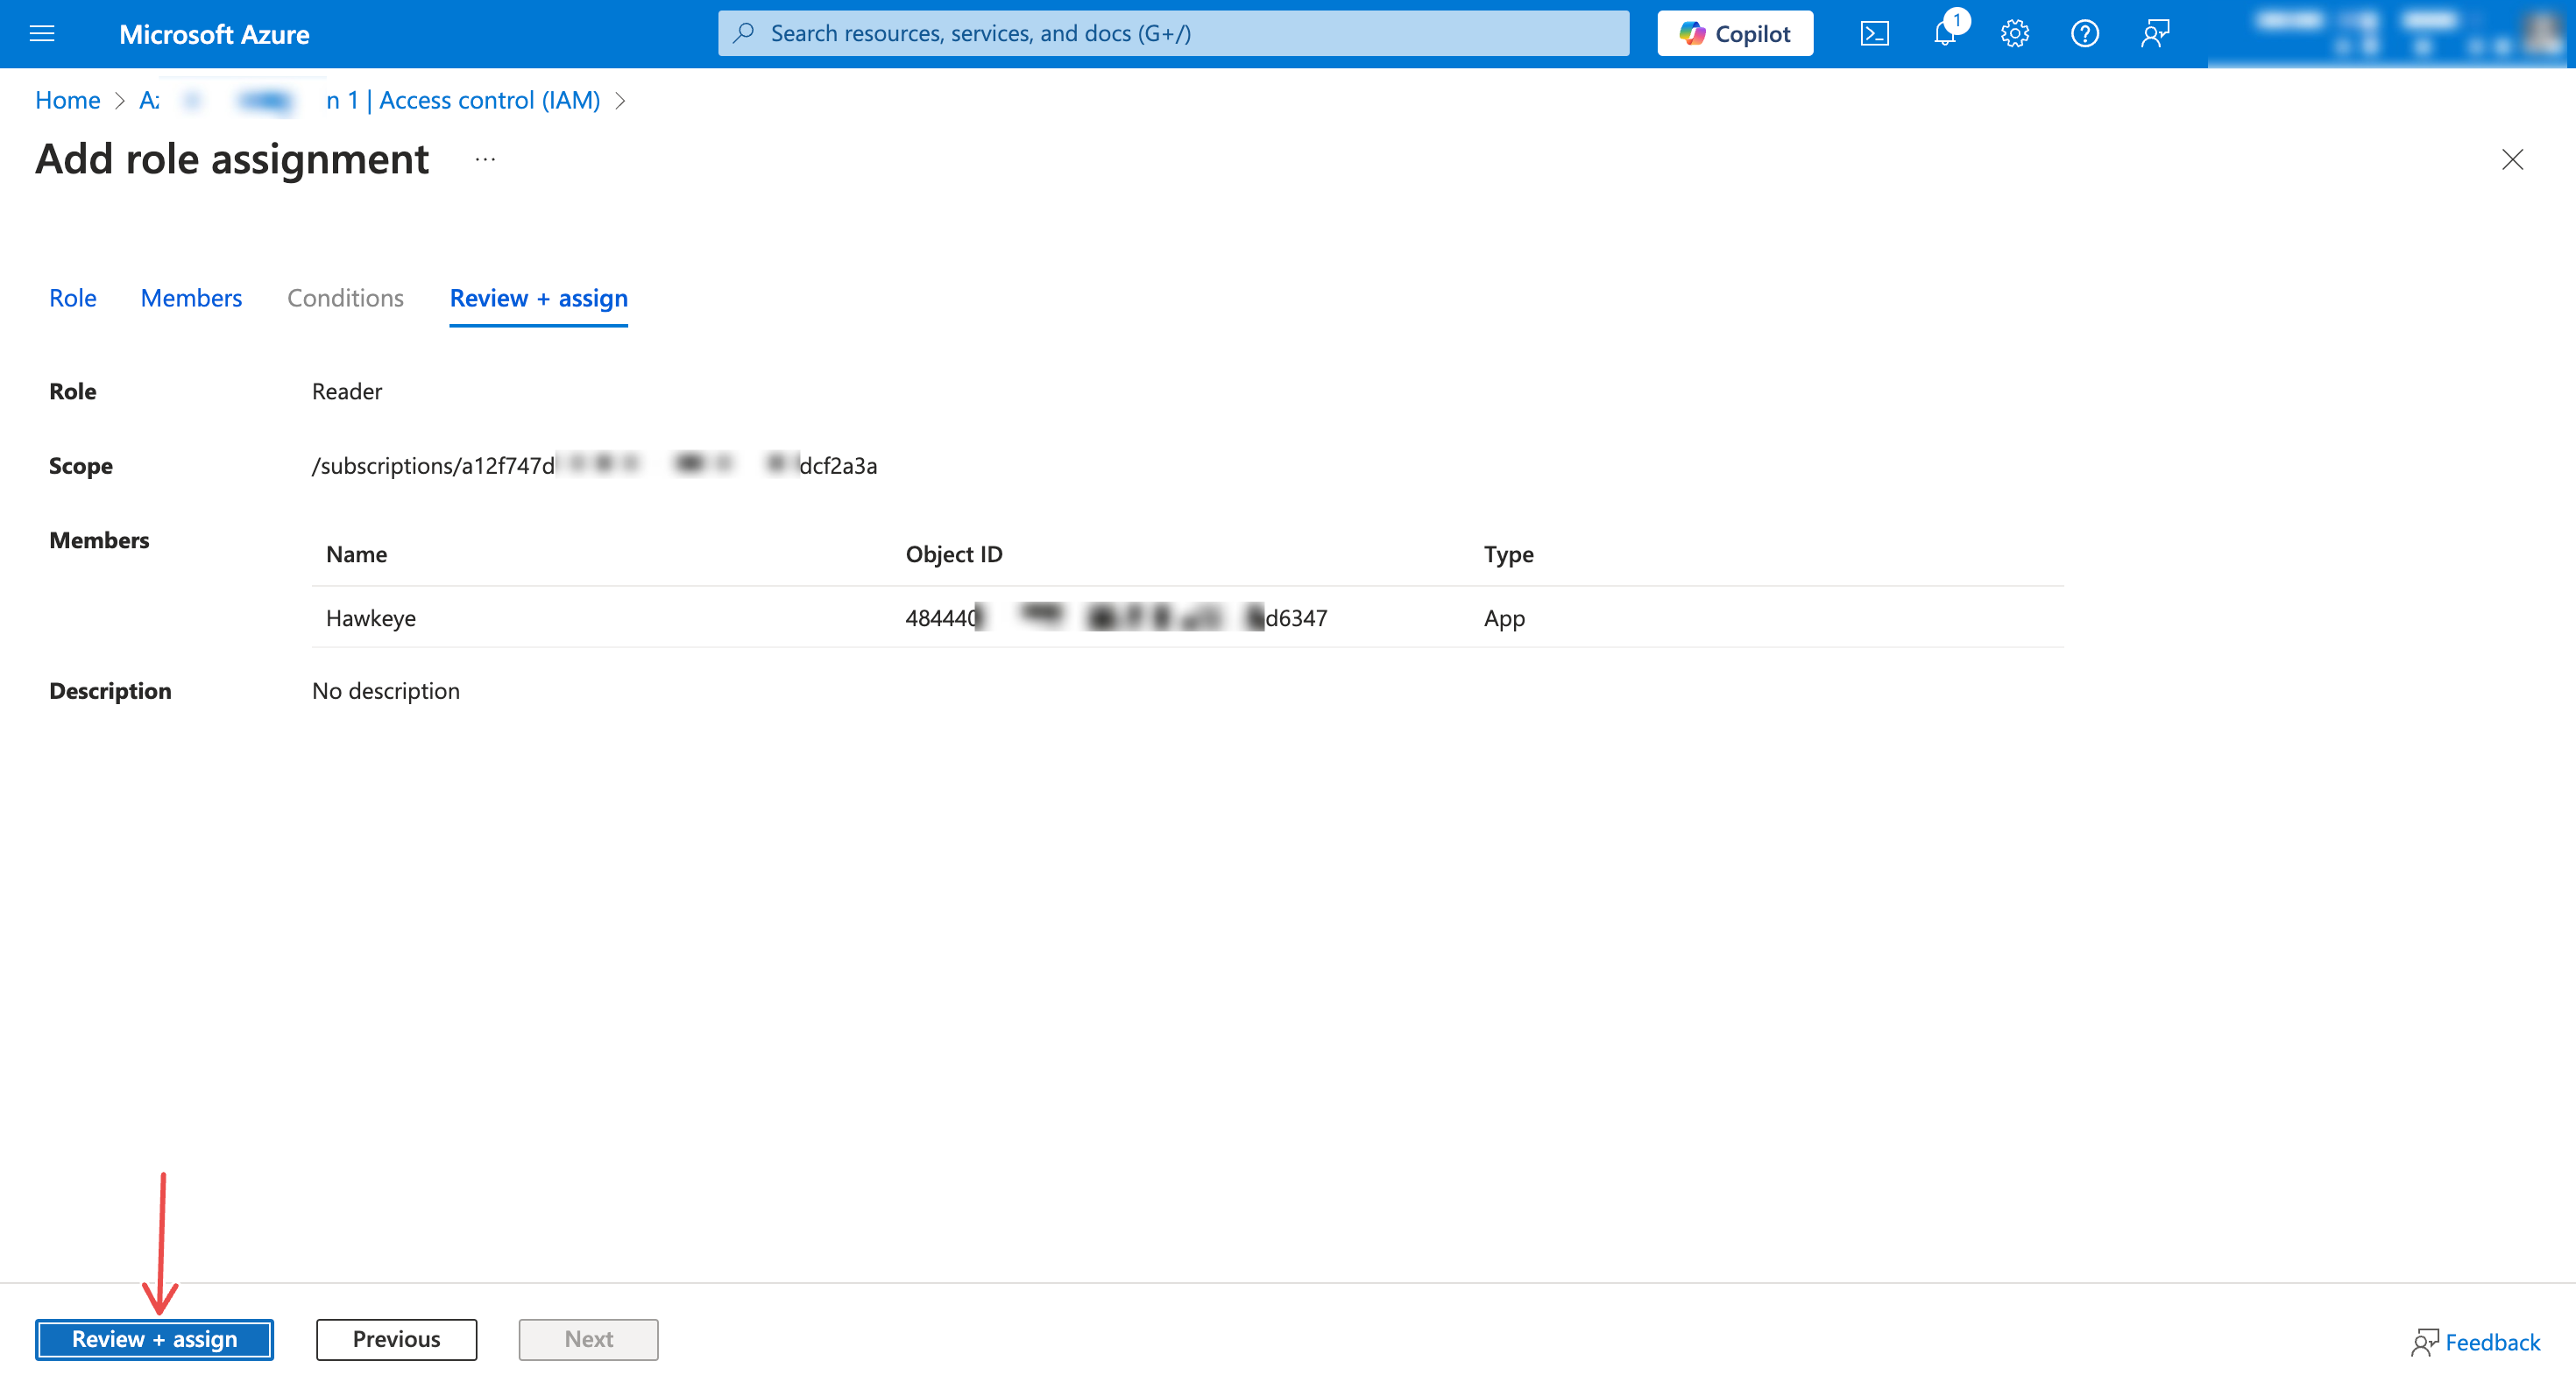The width and height of the screenshot is (2576, 1396).
Task: Navigate to Home via breadcrumb
Action: coord(67,100)
